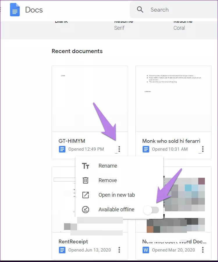Screen dimensions: 218x262
Task: Click the Open in new tab icon
Action: tap(86, 195)
